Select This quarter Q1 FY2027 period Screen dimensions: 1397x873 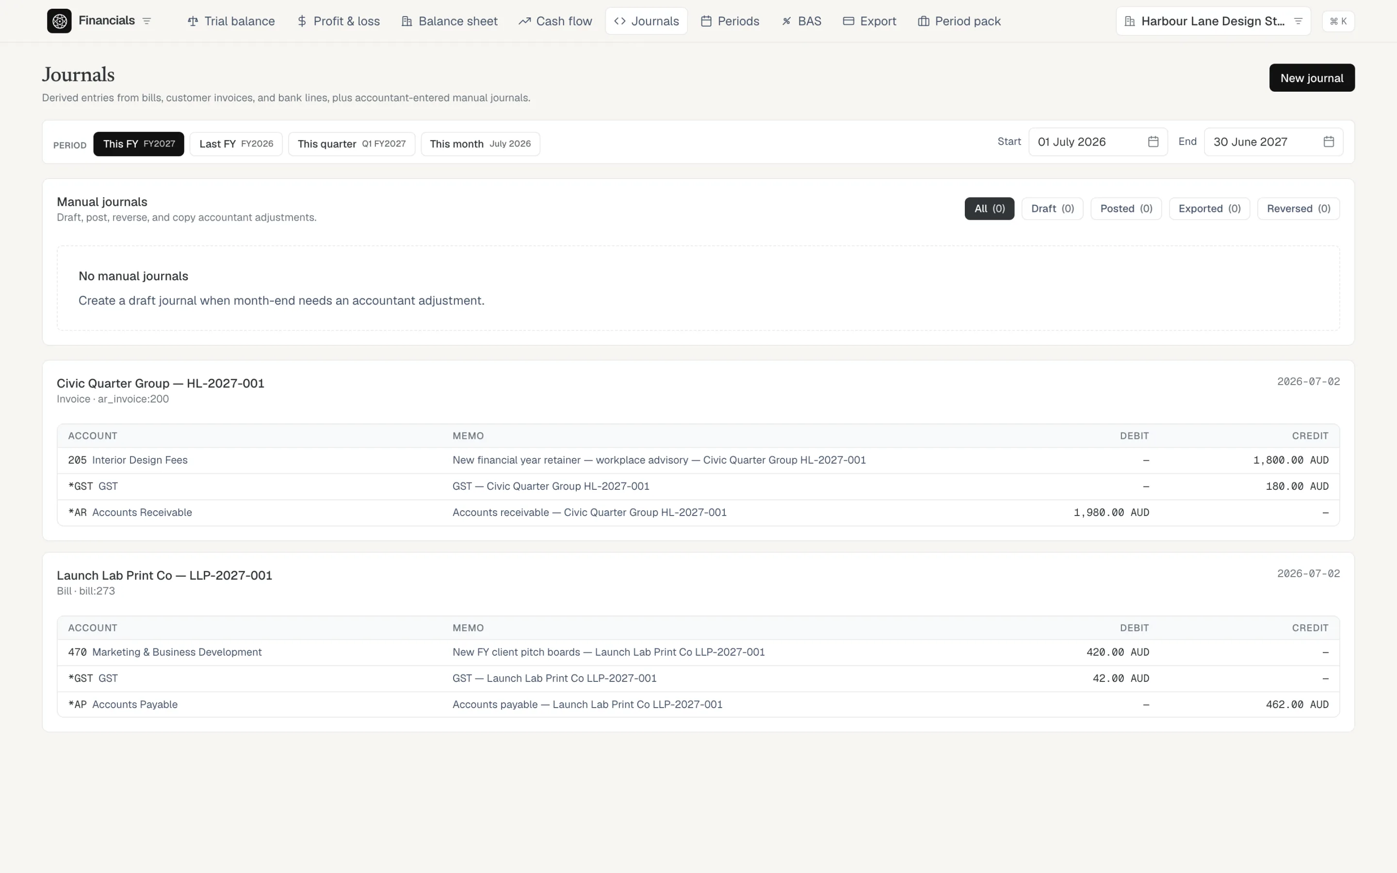click(x=352, y=144)
